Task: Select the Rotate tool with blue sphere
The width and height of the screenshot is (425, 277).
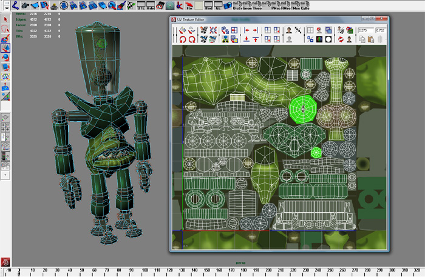Action: [5, 58]
